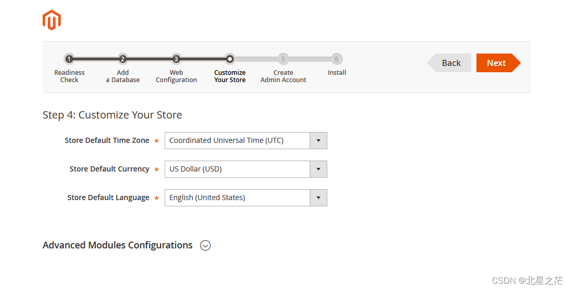The height and width of the screenshot is (290, 571).
Task: Select step 2 circle Add a Database
Action: point(123,59)
